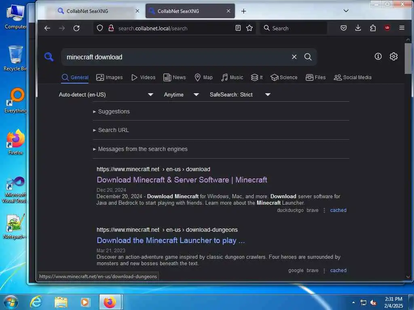Click the Firefox taskbar button
Image resolution: width=414 pixels, height=310 pixels.
tap(110, 302)
